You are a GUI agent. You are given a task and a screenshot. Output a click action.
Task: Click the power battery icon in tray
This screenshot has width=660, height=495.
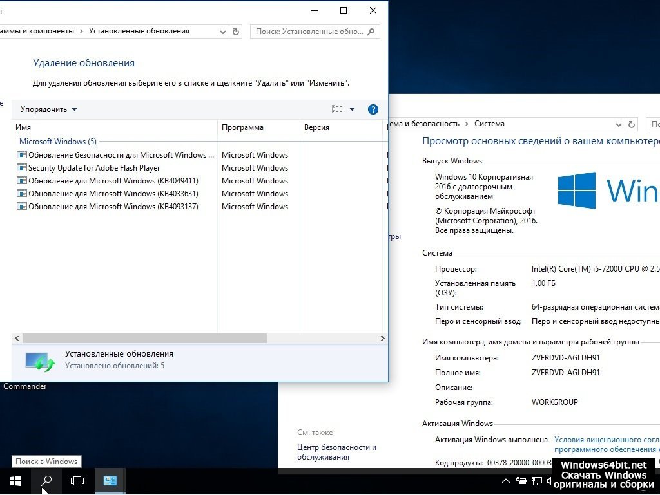[521, 481]
